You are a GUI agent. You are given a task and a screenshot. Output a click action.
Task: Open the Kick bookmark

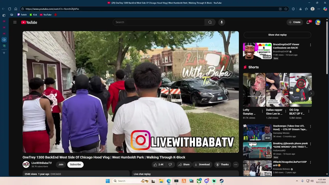click(33, 15)
